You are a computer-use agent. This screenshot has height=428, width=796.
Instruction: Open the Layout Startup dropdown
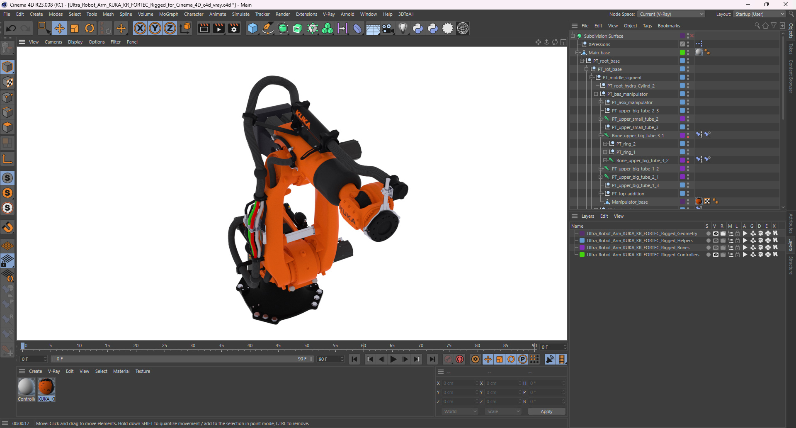pyautogui.click(x=760, y=14)
